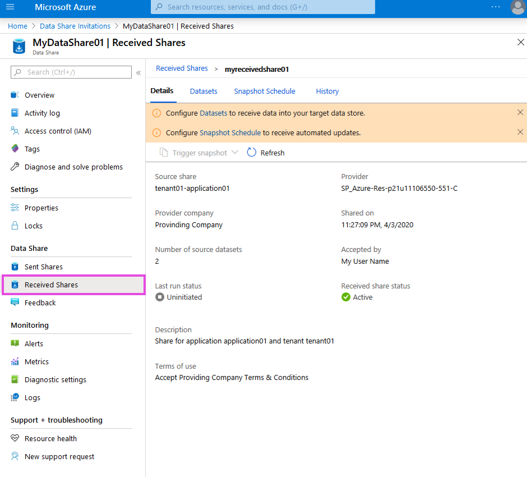527x477 pixels.
Task: Switch to the Datasets tab
Action: tap(204, 91)
